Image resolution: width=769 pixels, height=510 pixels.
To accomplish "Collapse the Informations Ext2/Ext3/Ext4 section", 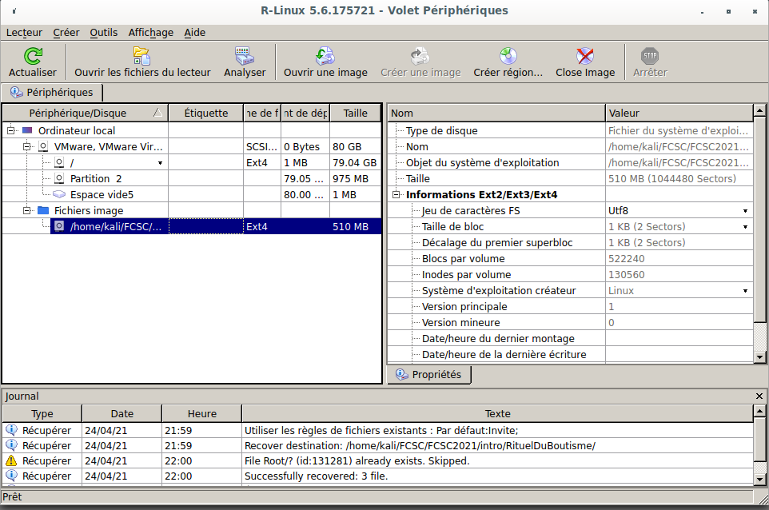I will coord(396,195).
